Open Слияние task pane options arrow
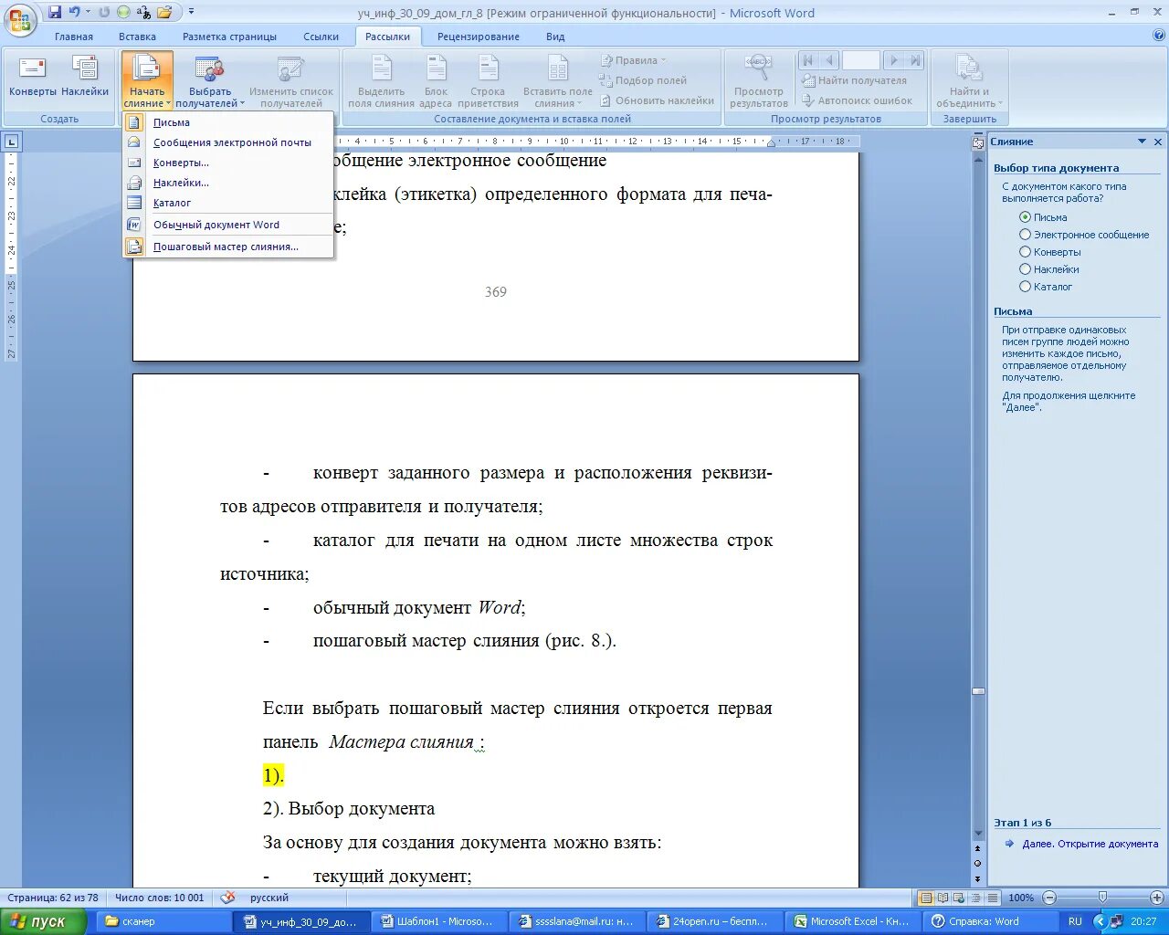The image size is (1169, 935). pyautogui.click(x=1142, y=142)
